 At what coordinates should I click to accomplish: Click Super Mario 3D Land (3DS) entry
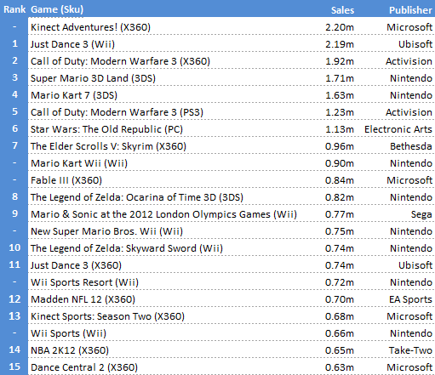pos(93,78)
